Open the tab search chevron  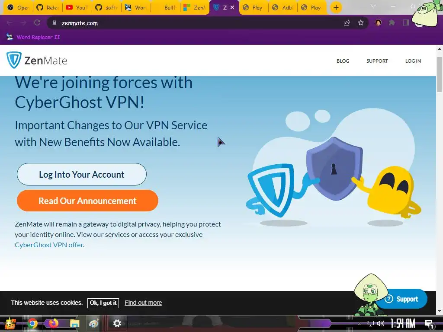(373, 6)
